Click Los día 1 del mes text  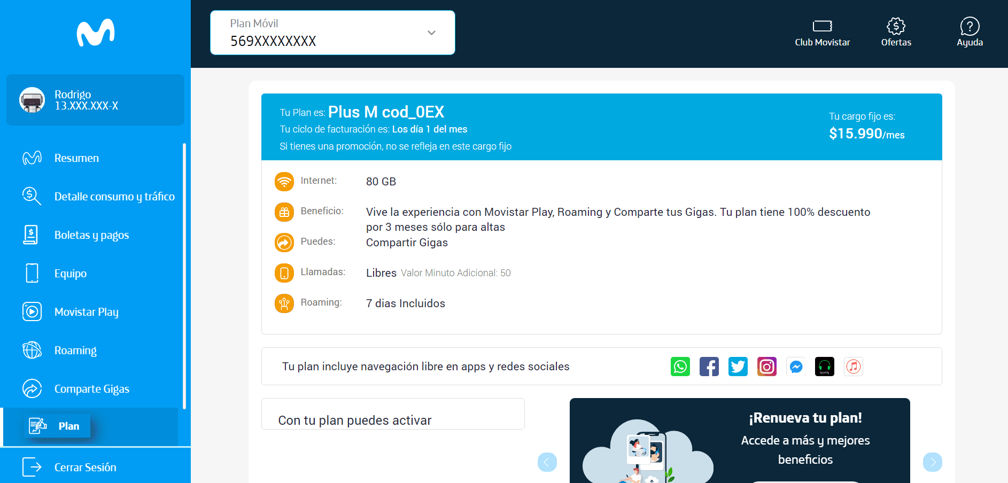pos(430,129)
